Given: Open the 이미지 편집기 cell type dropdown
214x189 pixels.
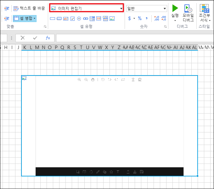Looking at the screenshot, I should pos(87,8).
